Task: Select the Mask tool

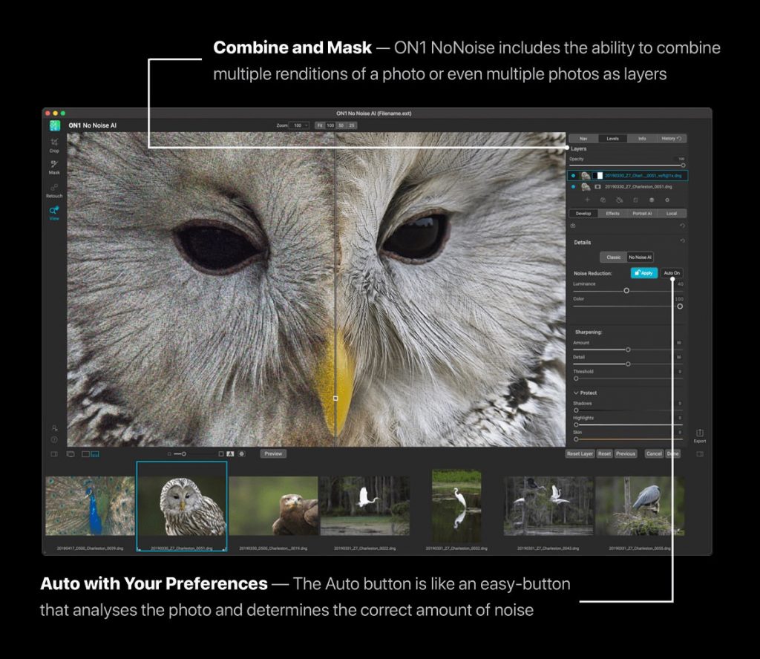Action: [53, 166]
